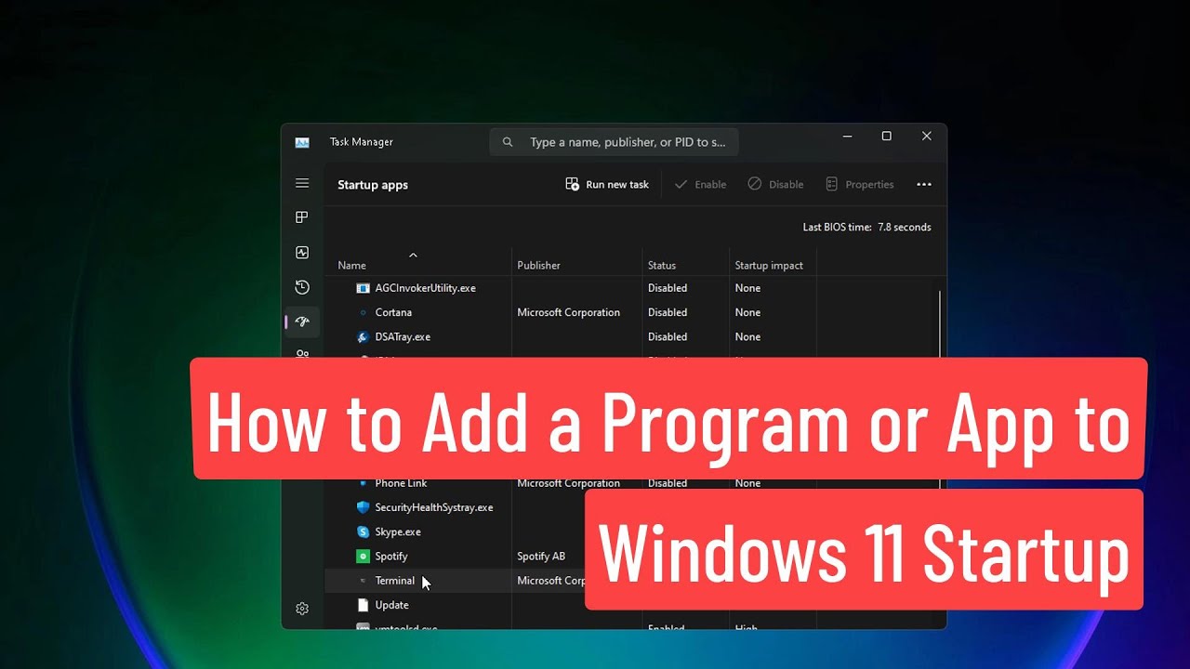The height and width of the screenshot is (669, 1190).
Task: Go to the Processes page icon
Action: 302,217
